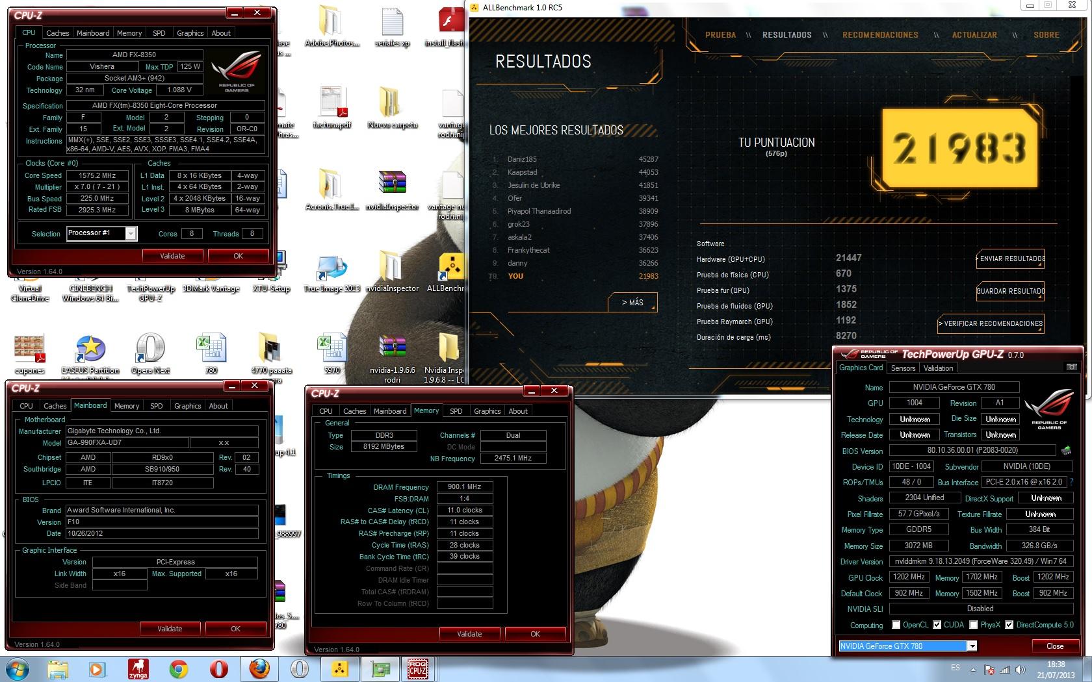Launch the EASEUS Partition Master shortcut
Viewport: 1092px width, 682px height.
(x=90, y=354)
